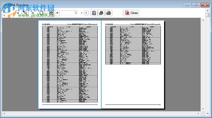This screenshot has width=212, height=118.
Task: Open the zoom level dropdown arrow
Action: coord(18,13)
